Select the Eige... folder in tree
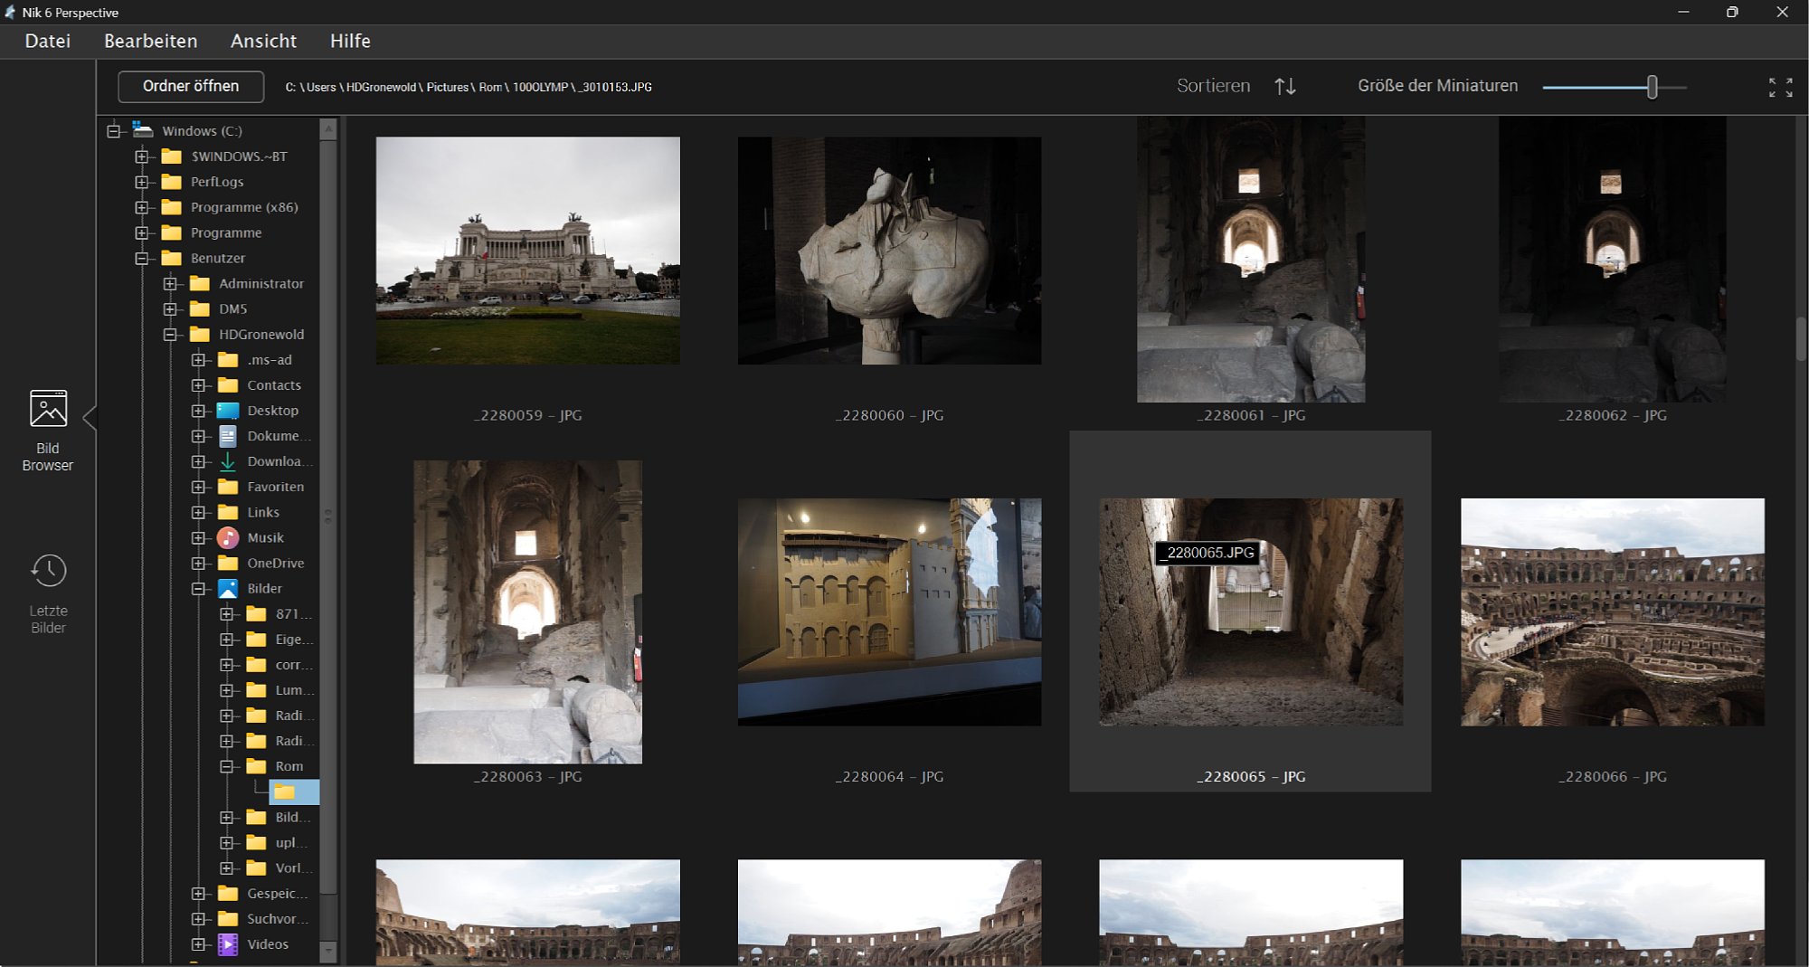This screenshot has height=967, width=1809. point(295,640)
